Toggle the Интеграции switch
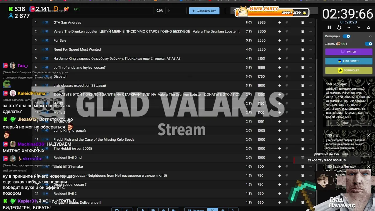Screen dimensions: 375x211 tap(347, 36)
